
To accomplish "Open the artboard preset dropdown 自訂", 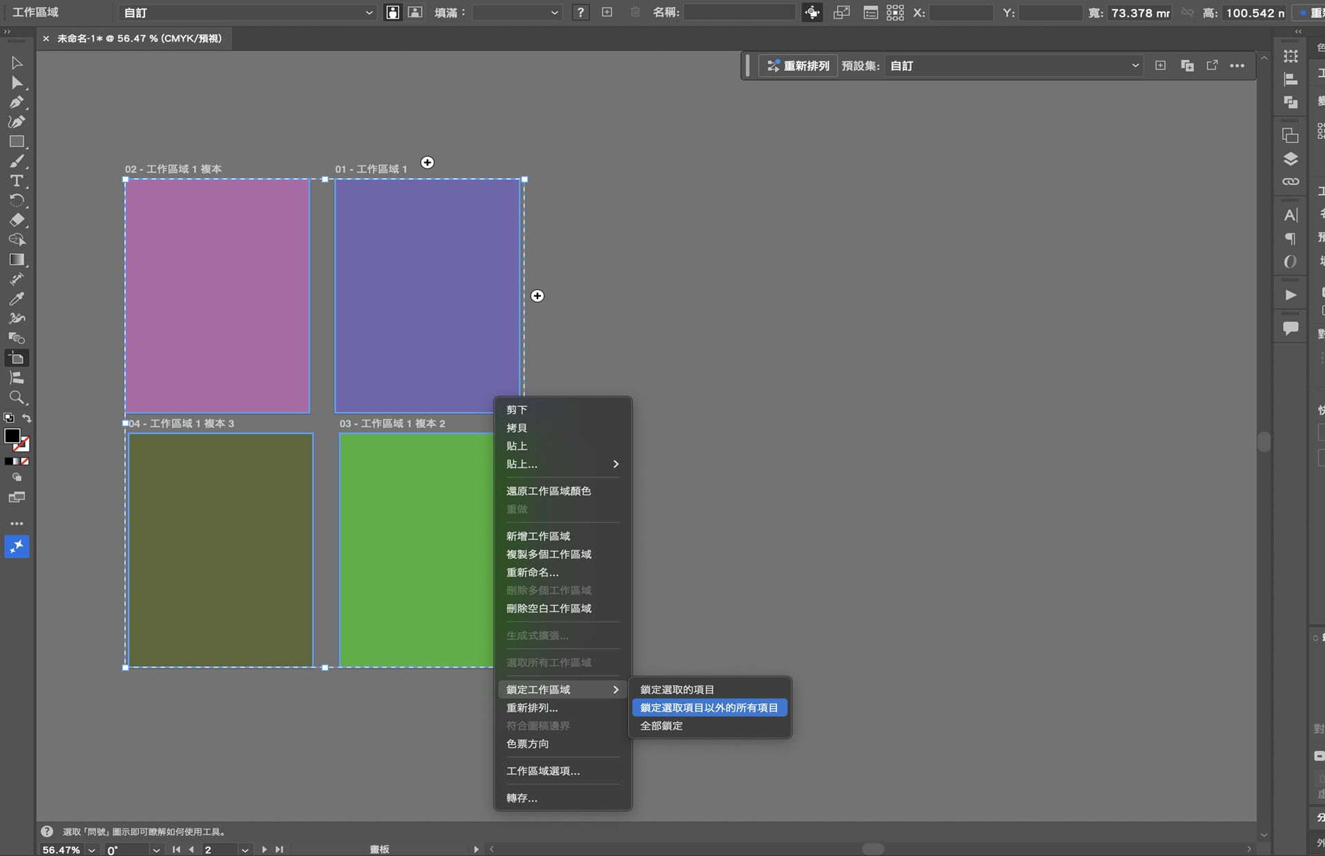I will pyautogui.click(x=247, y=12).
